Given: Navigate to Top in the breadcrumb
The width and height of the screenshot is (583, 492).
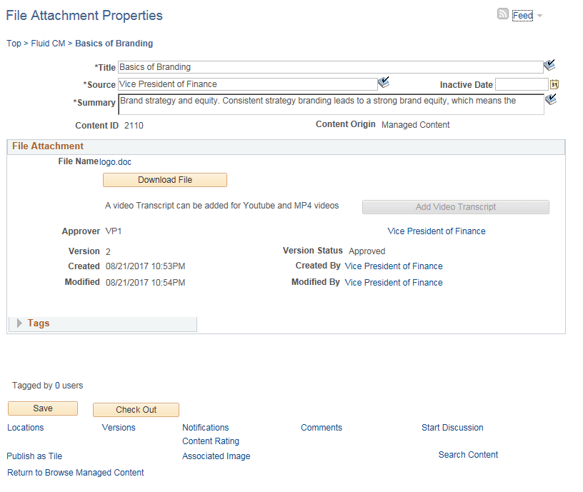Looking at the screenshot, I should point(14,43).
